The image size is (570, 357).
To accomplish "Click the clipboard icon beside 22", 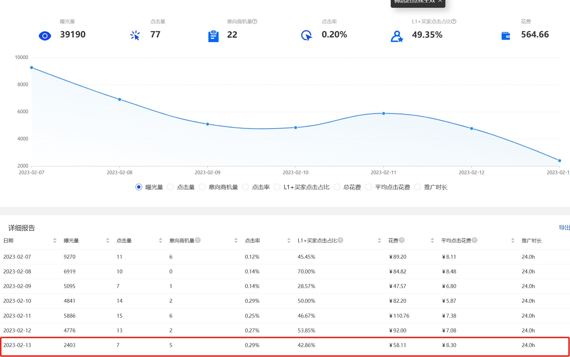I will pos(213,36).
